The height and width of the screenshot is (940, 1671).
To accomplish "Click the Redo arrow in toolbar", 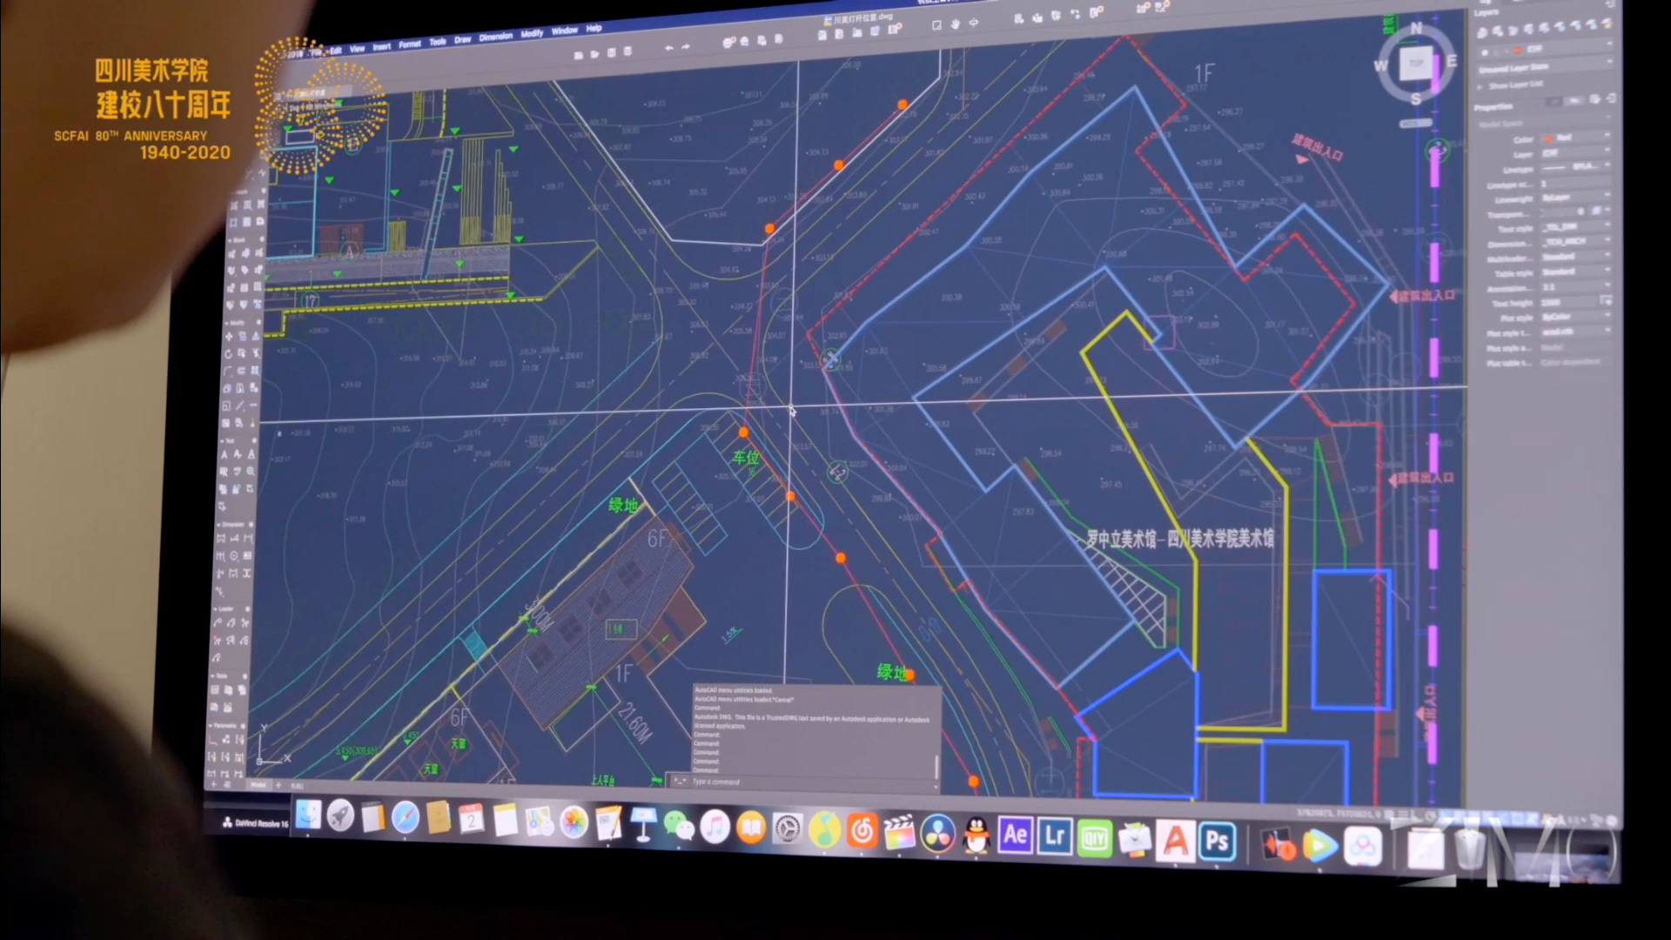I will coord(686,47).
